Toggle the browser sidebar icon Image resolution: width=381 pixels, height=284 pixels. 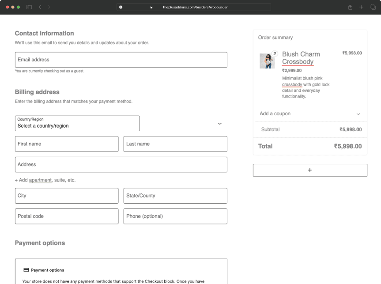[x=28, y=7]
